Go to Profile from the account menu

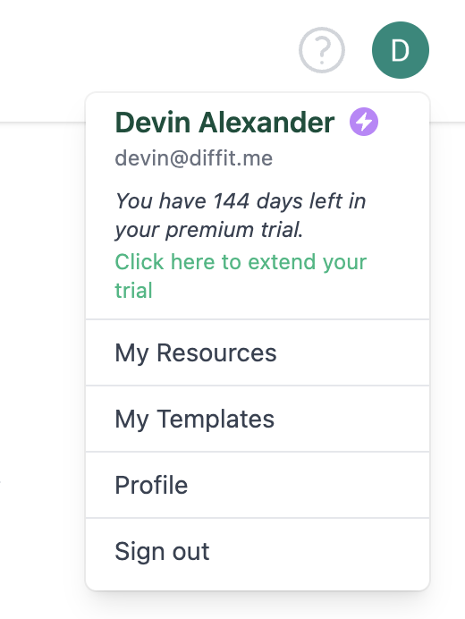(x=258, y=485)
